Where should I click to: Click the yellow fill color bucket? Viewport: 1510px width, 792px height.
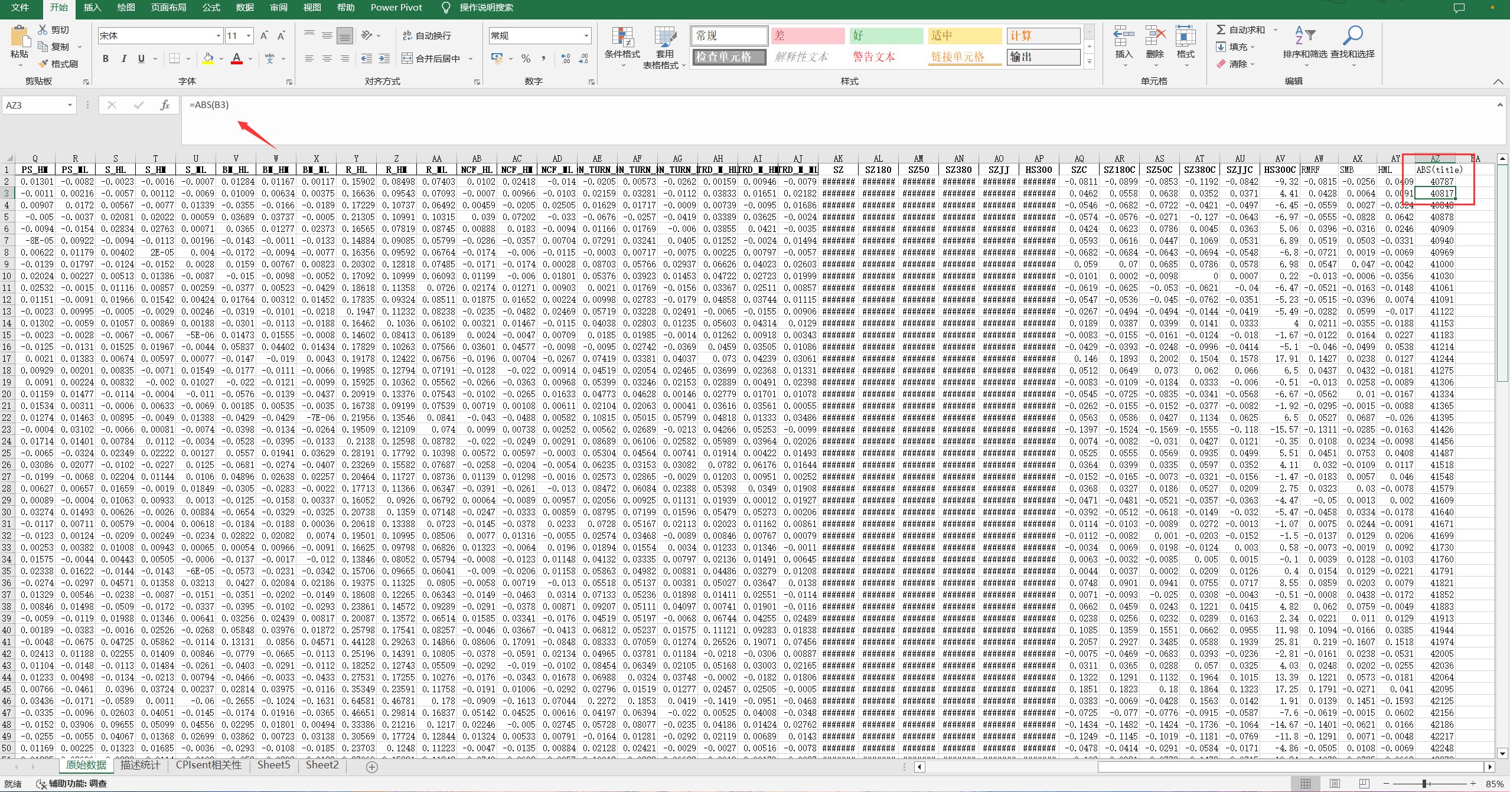click(x=208, y=58)
